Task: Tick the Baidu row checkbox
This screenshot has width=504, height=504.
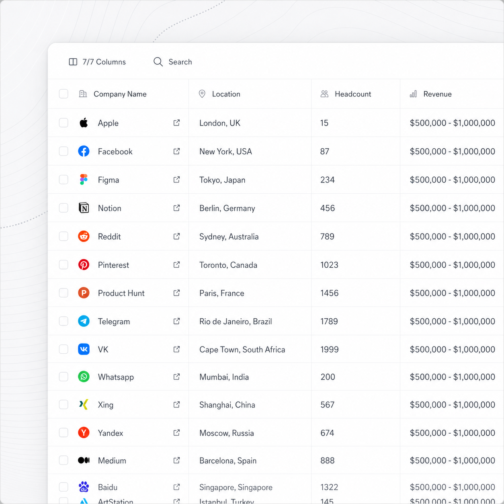Action: (x=64, y=487)
